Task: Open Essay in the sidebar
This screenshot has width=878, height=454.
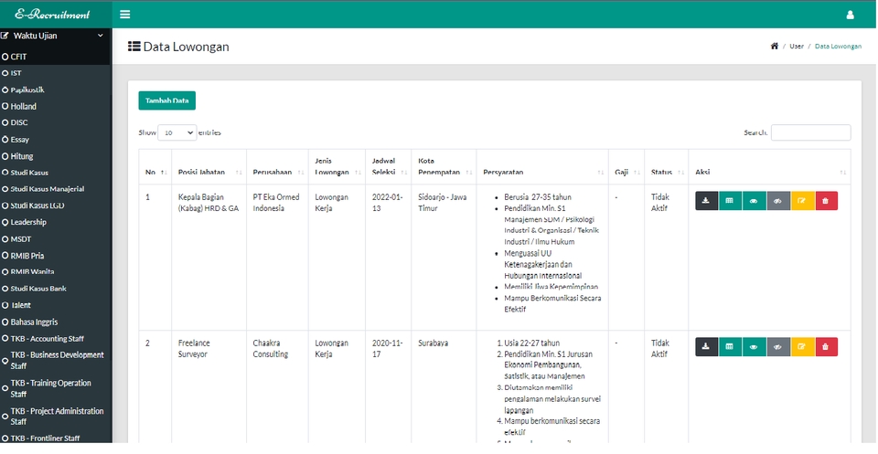Action: (x=56, y=140)
